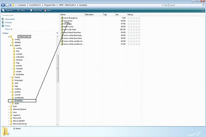Open the address bar history dropdown

coord(162,5)
